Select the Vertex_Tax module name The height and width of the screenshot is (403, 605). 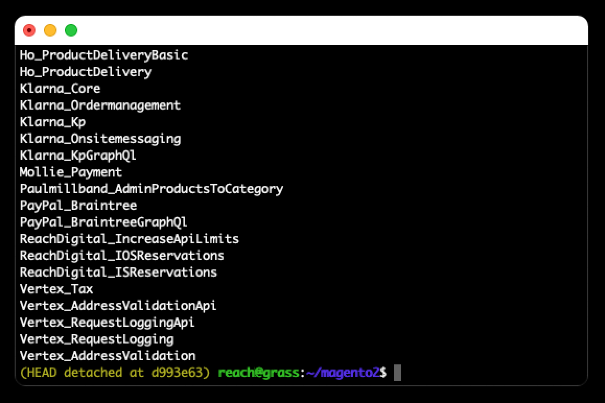pyautogui.click(x=56, y=289)
